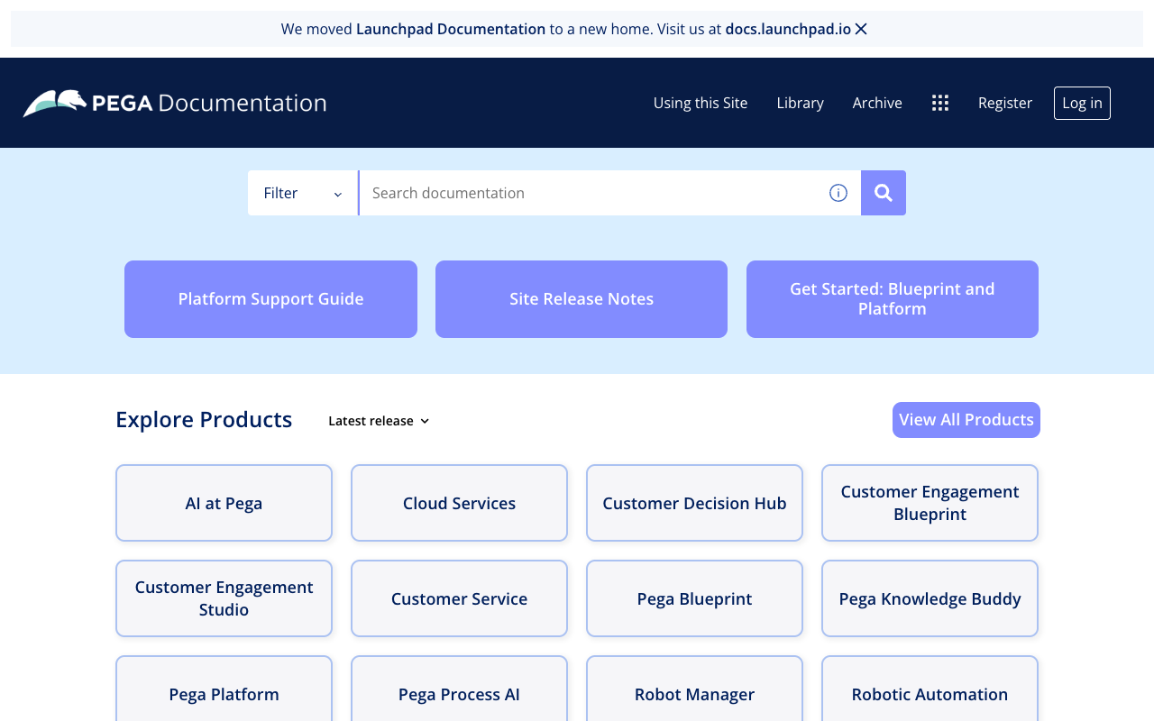1154x721 pixels.
Task: Expand the search Filter dropdown
Action: click(303, 193)
